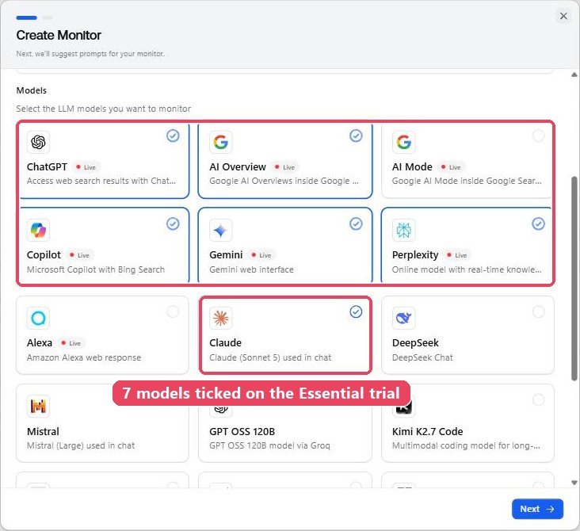Image resolution: width=580 pixels, height=531 pixels.
Task: Tick the Alexa selection circle
Action: (173, 312)
